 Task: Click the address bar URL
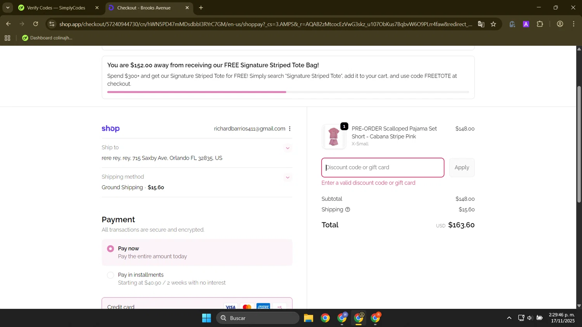click(266, 24)
